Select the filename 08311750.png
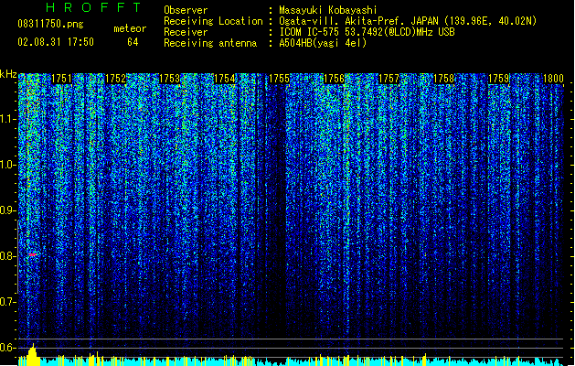 pos(50,25)
